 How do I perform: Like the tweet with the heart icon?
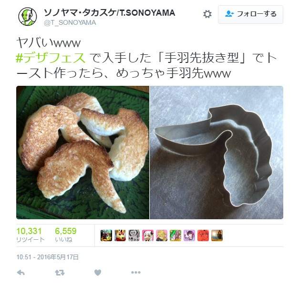[x=98, y=273]
